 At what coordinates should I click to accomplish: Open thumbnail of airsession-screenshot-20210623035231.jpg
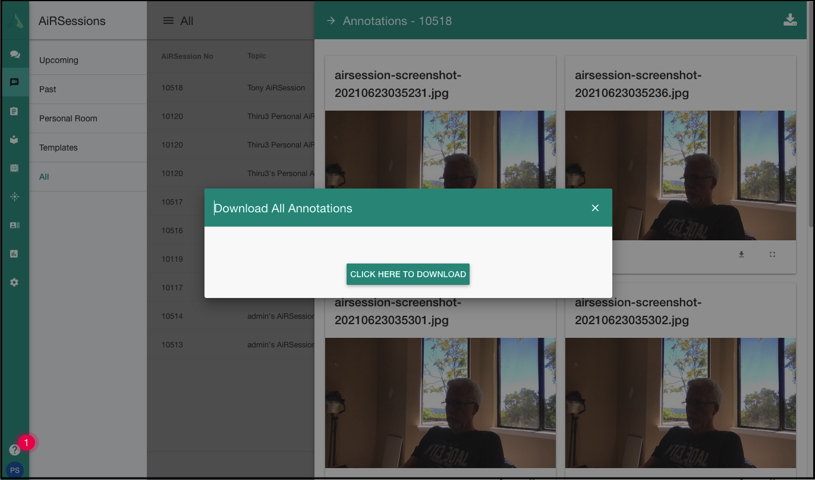coord(440,150)
